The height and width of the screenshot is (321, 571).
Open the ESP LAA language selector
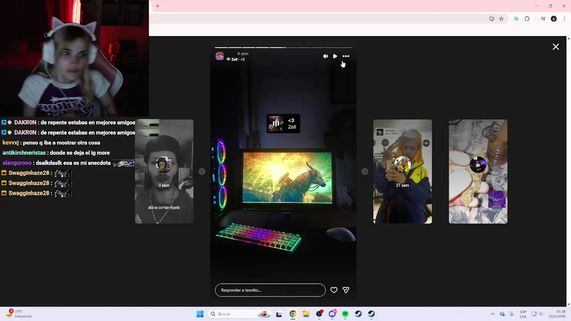[523, 314]
